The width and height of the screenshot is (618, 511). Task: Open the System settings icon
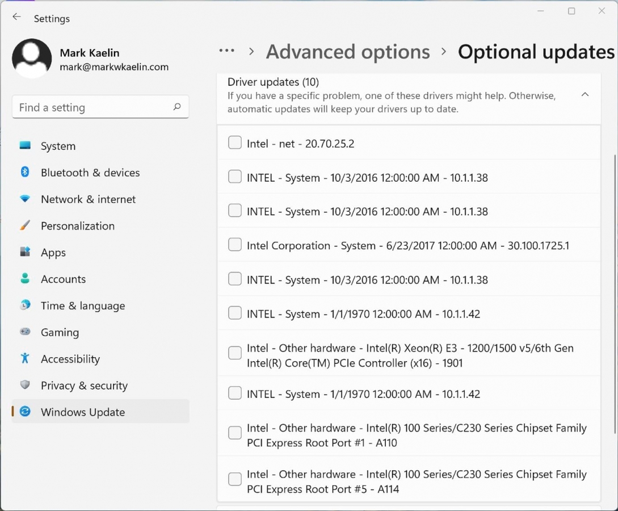pos(25,146)
